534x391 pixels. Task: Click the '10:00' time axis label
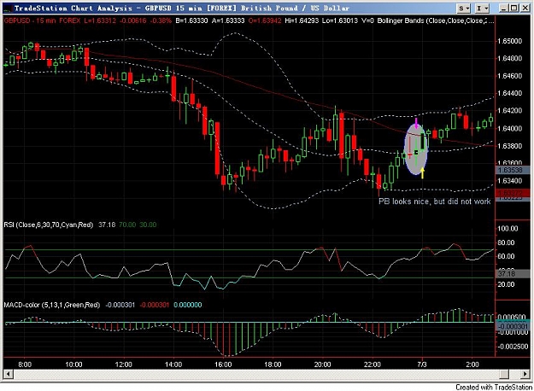(x=73, y=365)
